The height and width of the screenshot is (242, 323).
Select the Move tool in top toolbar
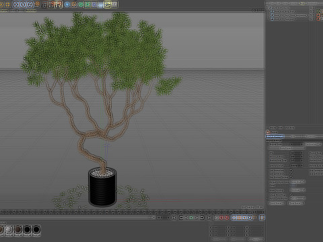(x=8, y=4)
